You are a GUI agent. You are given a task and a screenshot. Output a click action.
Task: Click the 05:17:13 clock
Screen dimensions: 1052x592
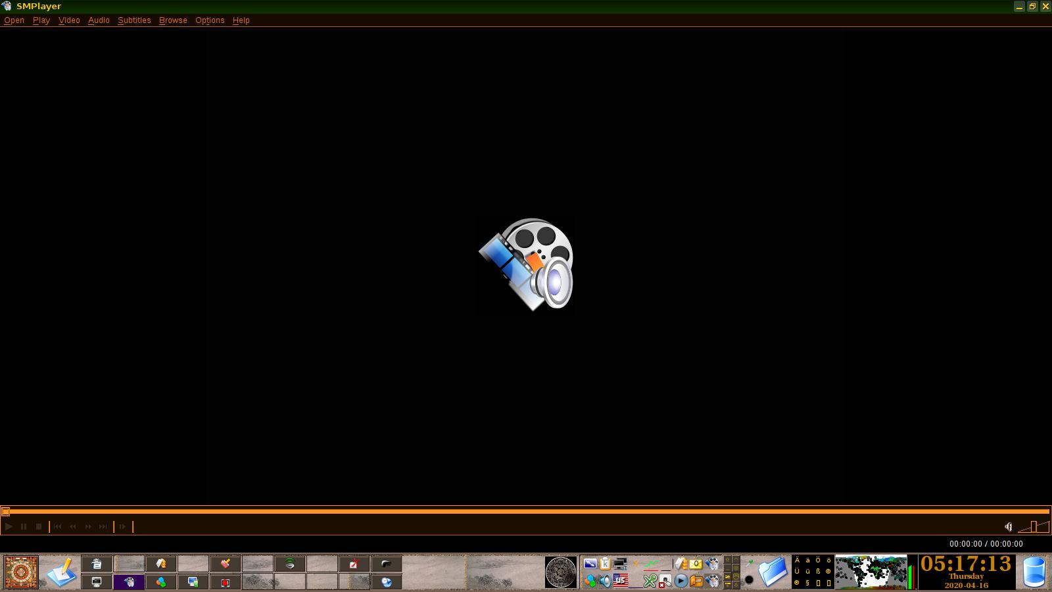[966, 564]
